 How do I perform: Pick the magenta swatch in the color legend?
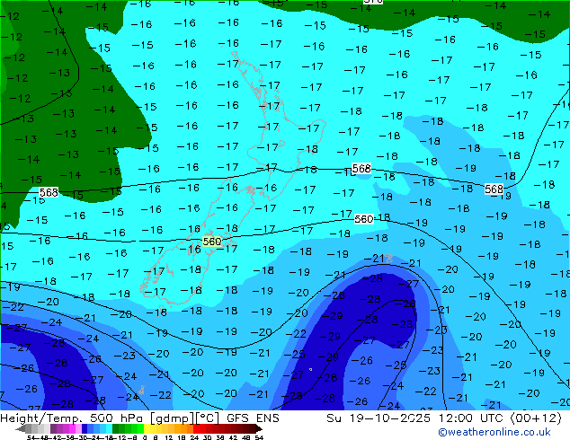coord(72,429)
